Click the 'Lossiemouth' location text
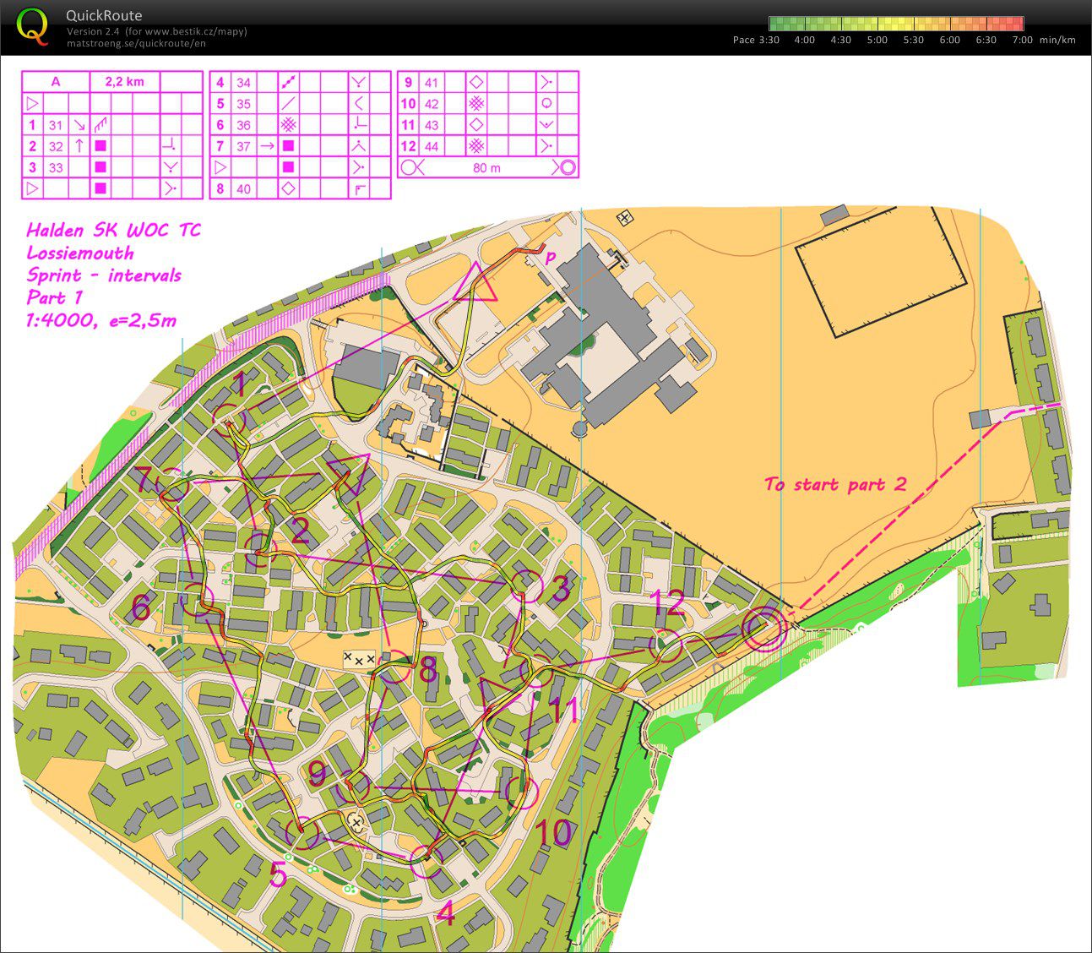Image resolution: width=1092 pixels, height=953 pixels. [x=80, y=253]
